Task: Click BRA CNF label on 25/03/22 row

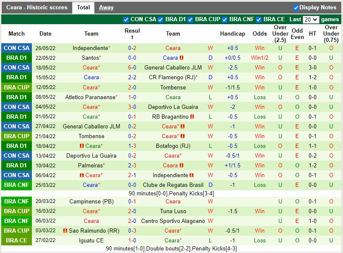Action: coord(17,185)
